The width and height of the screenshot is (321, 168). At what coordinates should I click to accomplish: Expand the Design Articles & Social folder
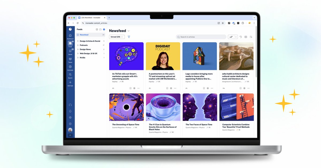pyautogui.click(x=78, y=41)
